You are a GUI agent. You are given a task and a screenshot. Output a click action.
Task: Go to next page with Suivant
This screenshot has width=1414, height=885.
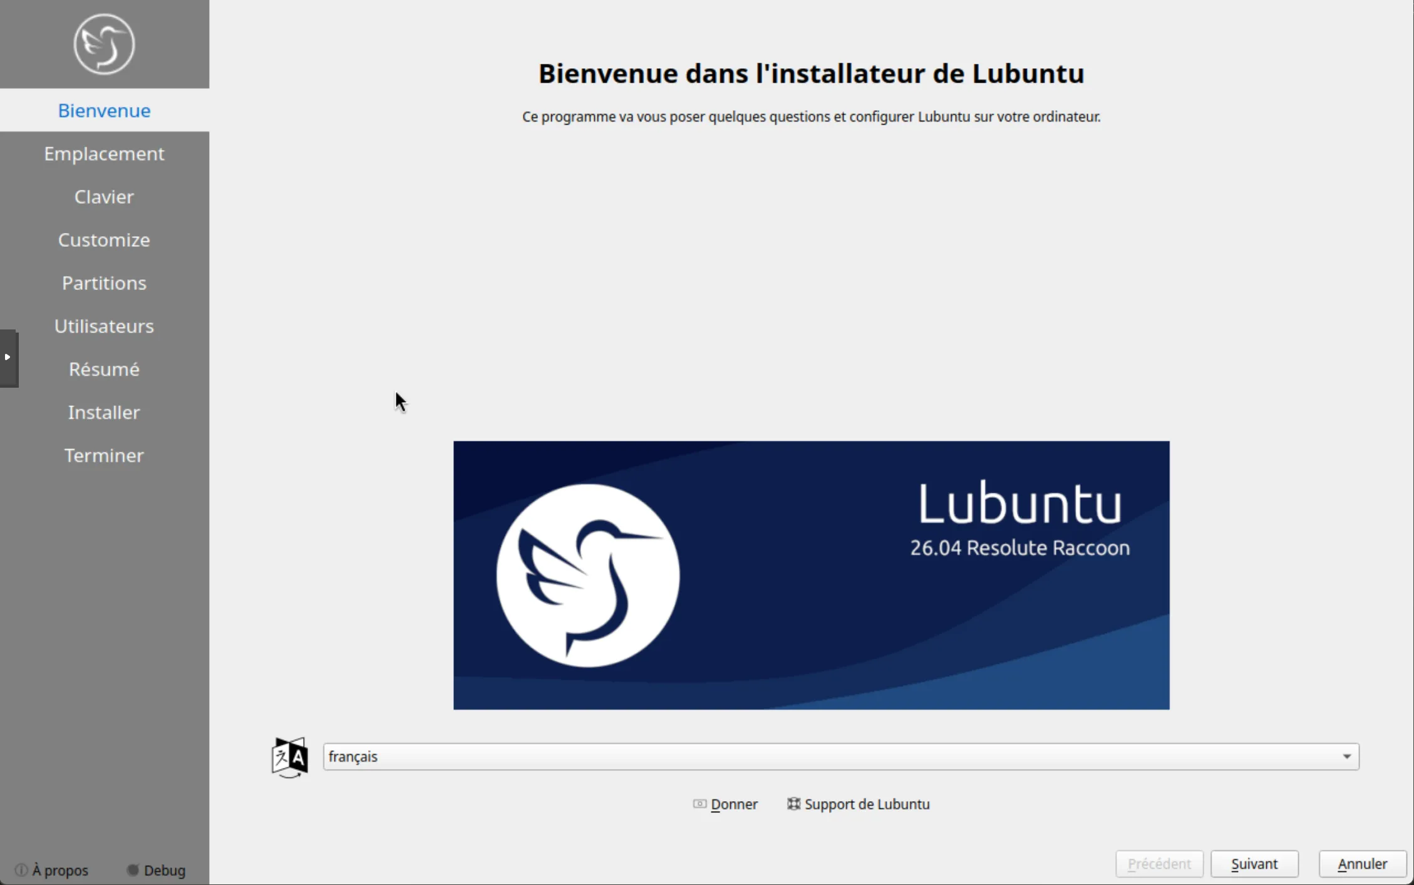click(x=1254, y=864)
